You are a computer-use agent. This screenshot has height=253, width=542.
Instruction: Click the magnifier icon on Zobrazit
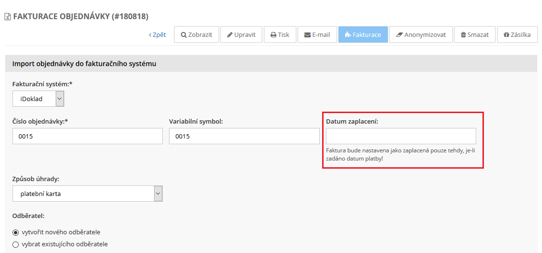point(184,35)
